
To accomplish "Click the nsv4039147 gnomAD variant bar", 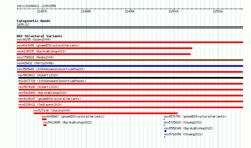I will coord(131,101).
